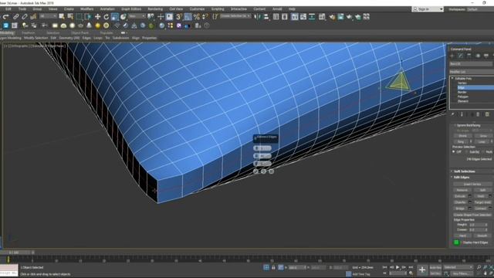
Task: Open the reference coordinate system dropdown
Action: coord(137,16)
